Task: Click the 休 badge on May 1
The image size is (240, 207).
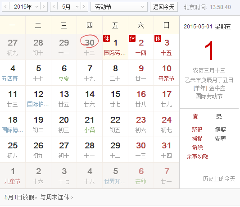Action: 107,38
